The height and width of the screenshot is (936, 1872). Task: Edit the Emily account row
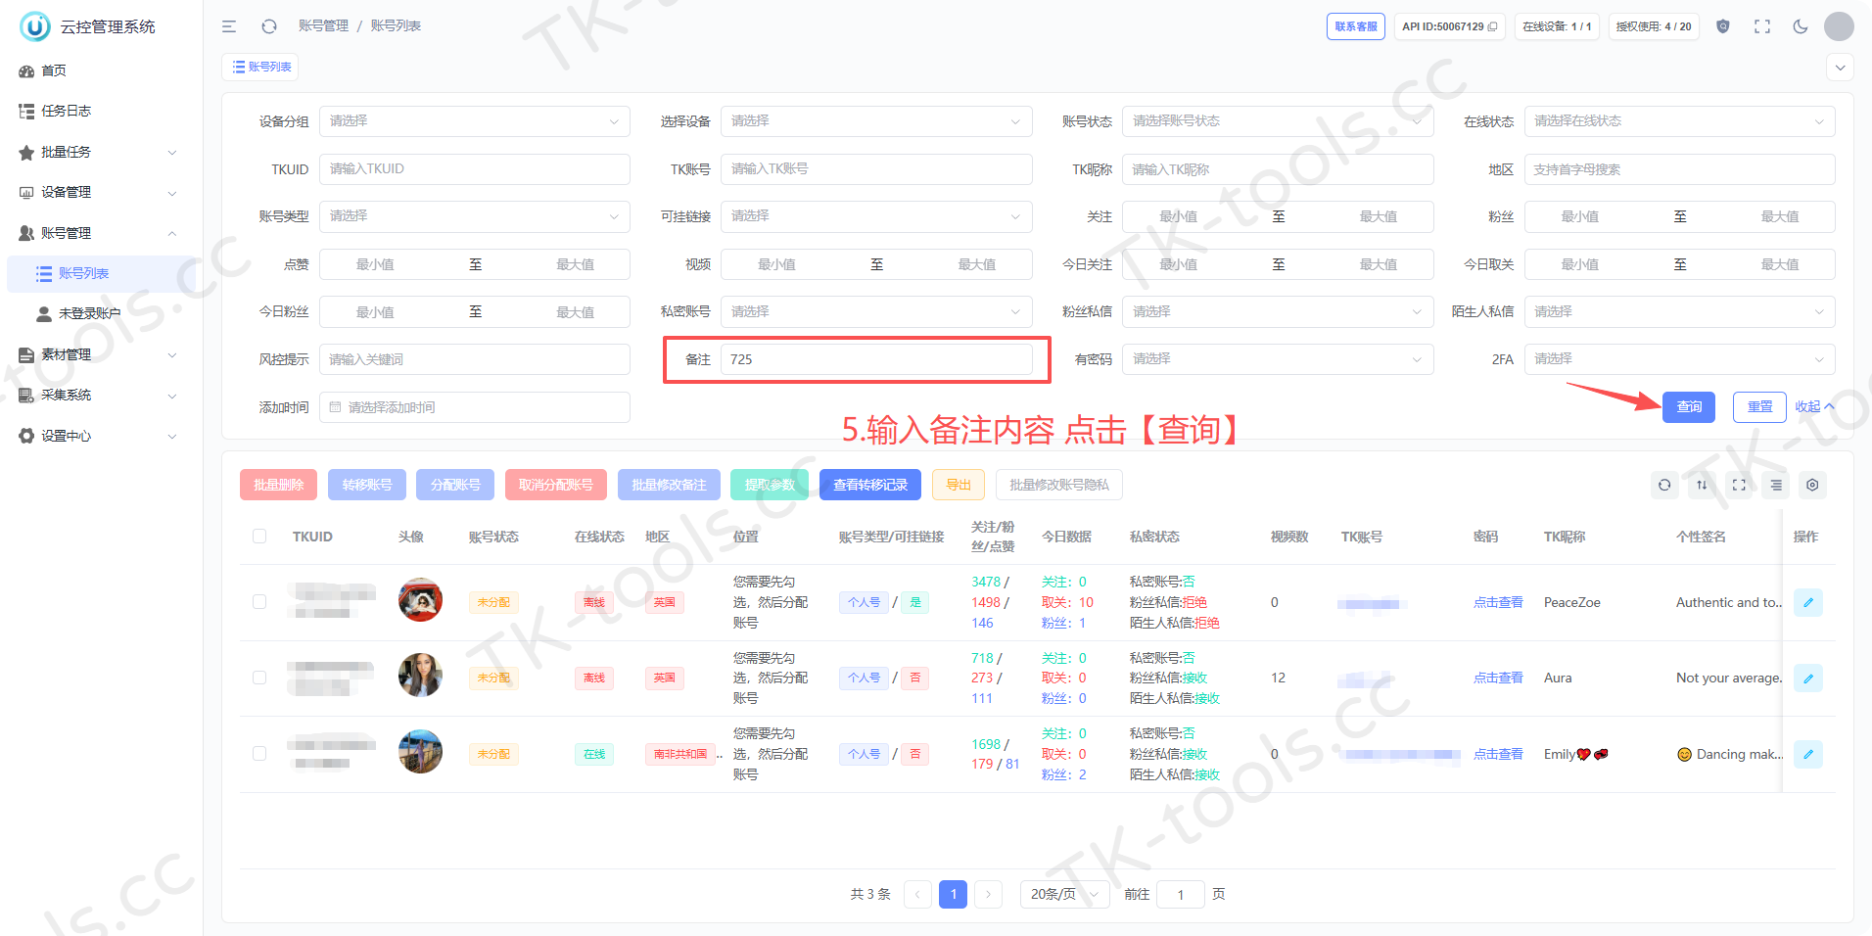1808,754
